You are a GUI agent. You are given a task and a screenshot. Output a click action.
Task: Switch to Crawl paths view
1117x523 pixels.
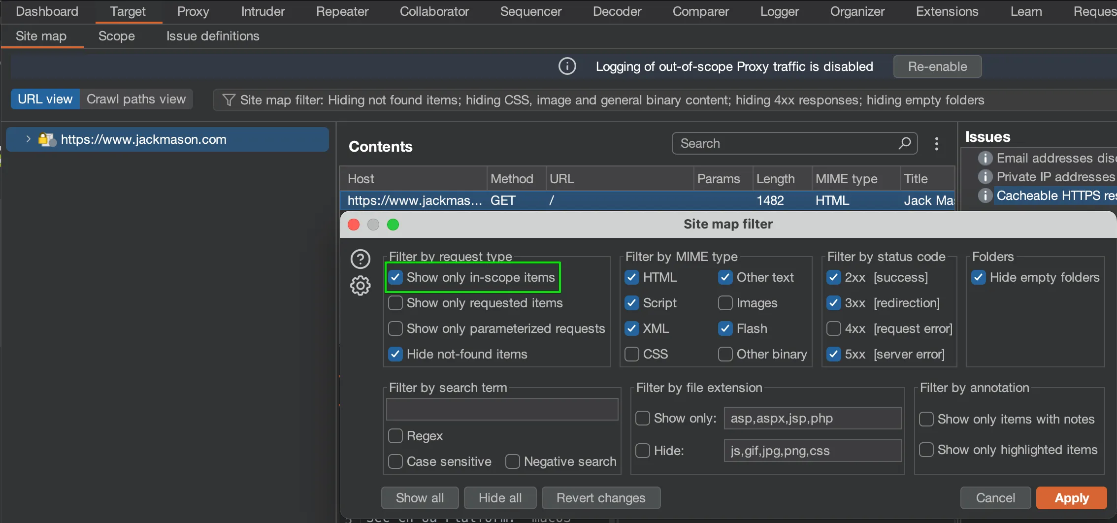[136, 99]
